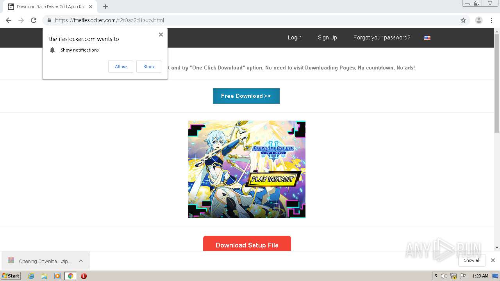Reload the page with refresh icon
Image resolution: width=500 pixels, height=281 pixels.
34,20
